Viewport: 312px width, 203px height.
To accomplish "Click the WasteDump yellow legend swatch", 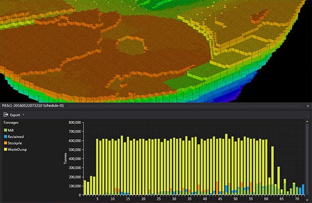I will click(6, 150).
